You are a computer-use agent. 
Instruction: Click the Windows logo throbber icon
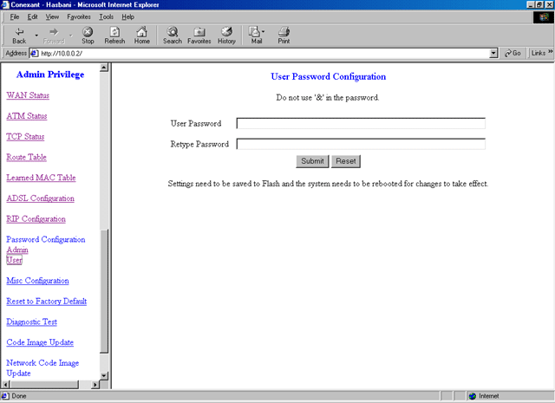(x=544, y=17)
